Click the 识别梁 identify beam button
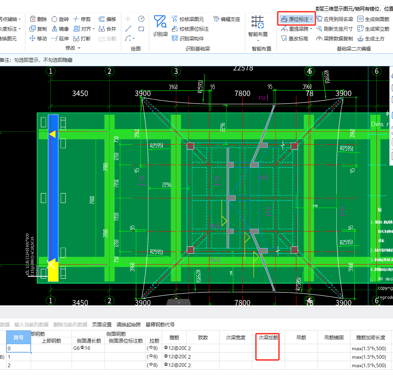This screenshot has height=387, width=393. 161,26
